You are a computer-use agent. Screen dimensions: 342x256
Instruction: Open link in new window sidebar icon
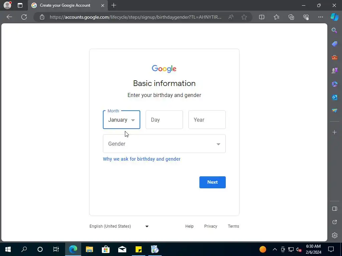pyautogui.click(x=334, y=222)
